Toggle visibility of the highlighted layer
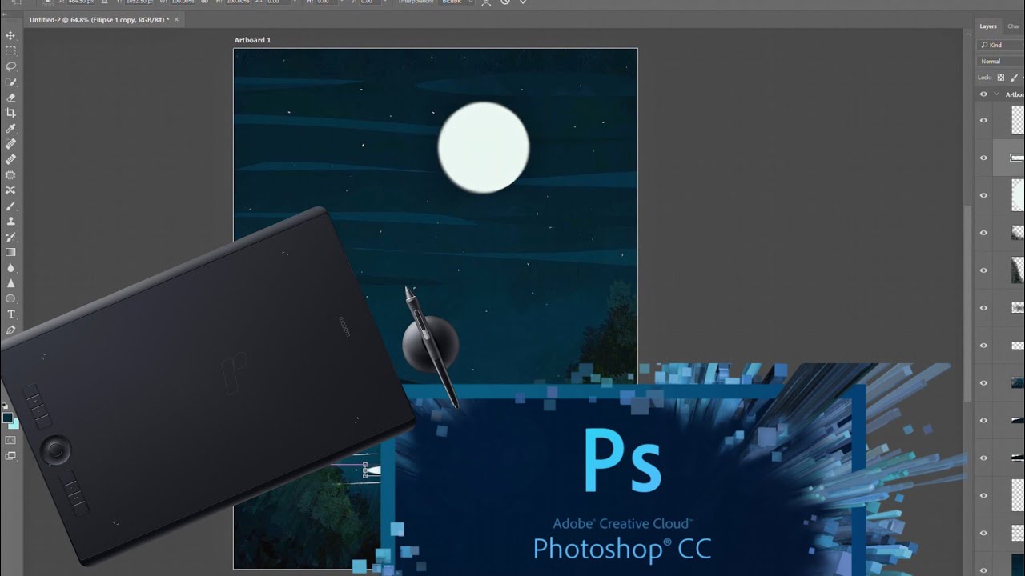This screenshot has height=576, width=1025. (983, 158)
